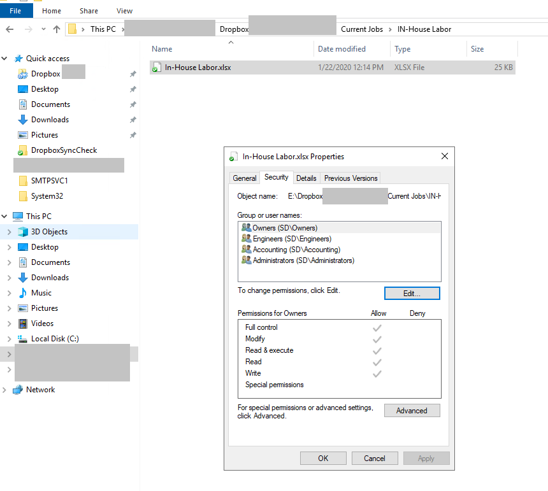Click the In-House Labor.xlsx file icon

pos(157,67)
